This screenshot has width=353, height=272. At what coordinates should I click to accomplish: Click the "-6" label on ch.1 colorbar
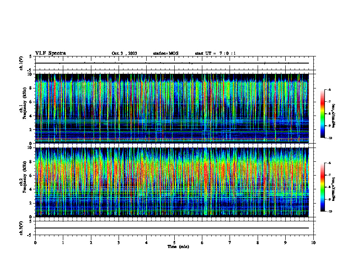(329, 90)
